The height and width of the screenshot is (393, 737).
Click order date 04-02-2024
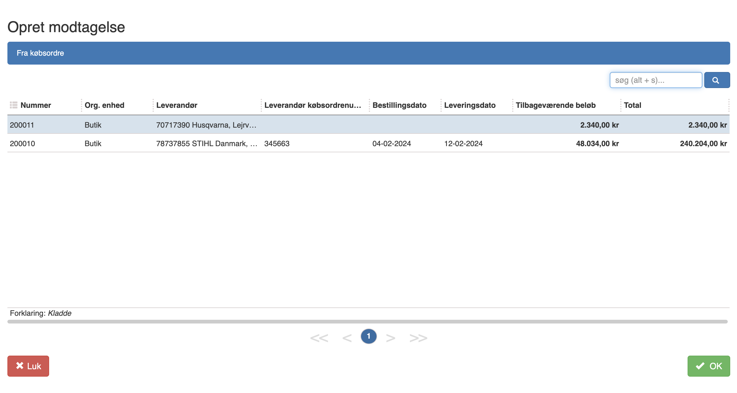pyautogui.click(x=392, y=144)
